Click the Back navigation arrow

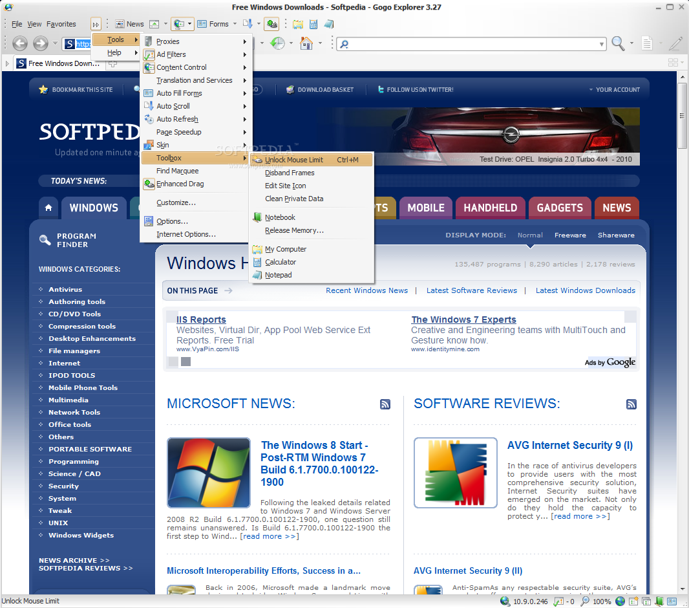(20, 43)
